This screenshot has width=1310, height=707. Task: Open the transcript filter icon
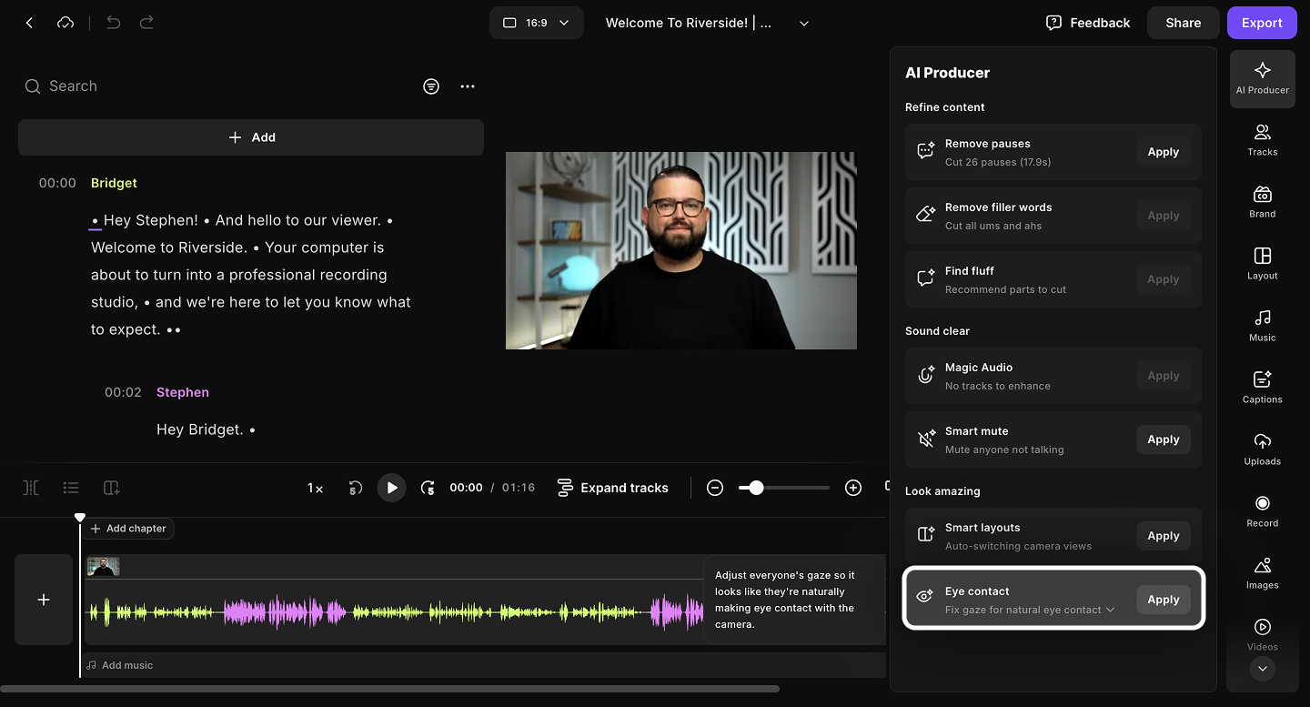(431, 86)
